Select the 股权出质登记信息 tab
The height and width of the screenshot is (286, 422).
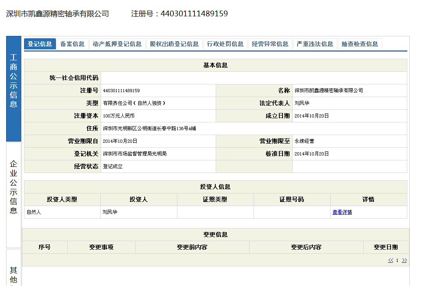[x=174, y=44]
